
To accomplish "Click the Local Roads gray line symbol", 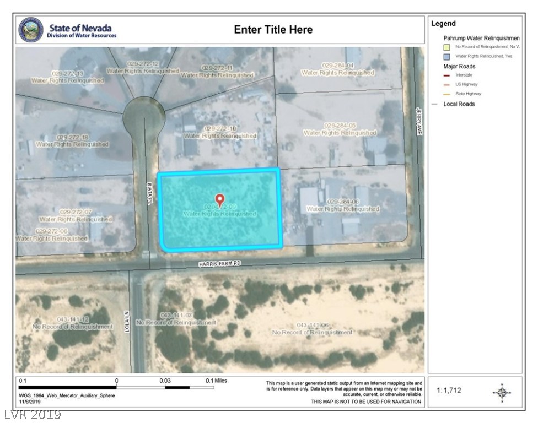I will (435, 104).
